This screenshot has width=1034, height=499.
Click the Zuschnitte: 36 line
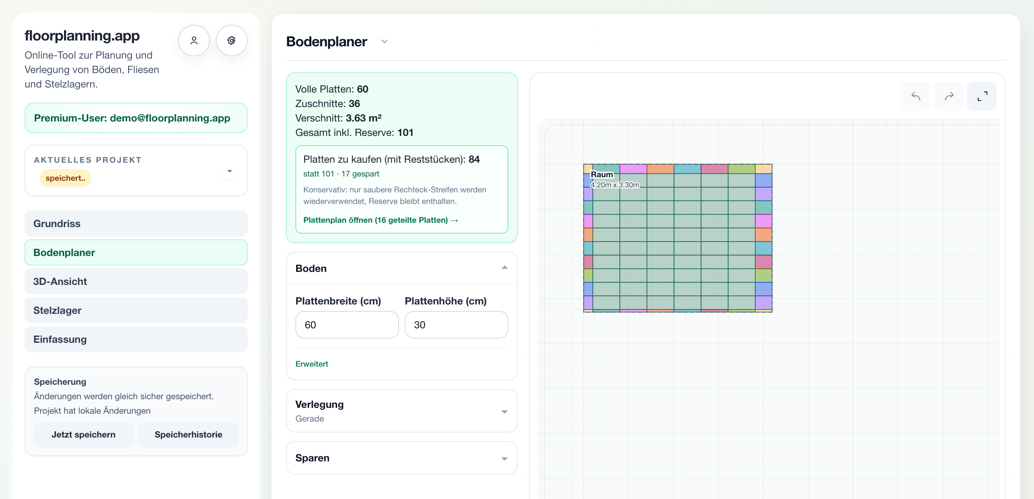(328, 103)
